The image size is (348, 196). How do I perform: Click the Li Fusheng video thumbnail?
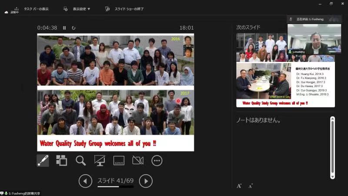coord(314,39)
